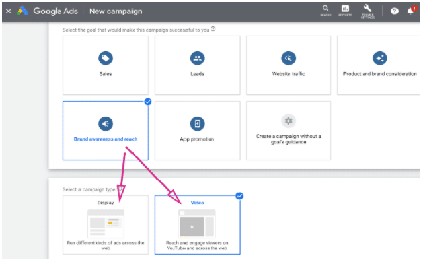This screenshot has width=423, height=264.
Task: Select the Video card preview thumbnail
Action: [x=197, y=224]
